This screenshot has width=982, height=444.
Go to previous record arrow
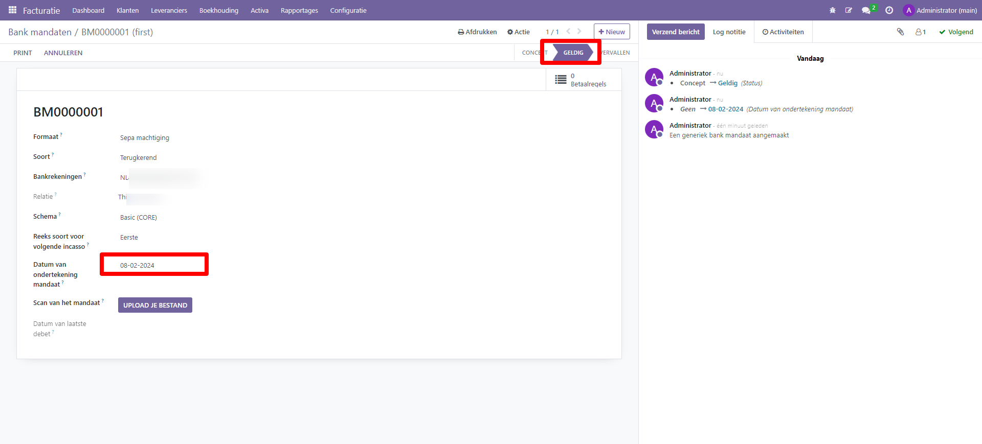pyautogui.click(x=568, y=32)
